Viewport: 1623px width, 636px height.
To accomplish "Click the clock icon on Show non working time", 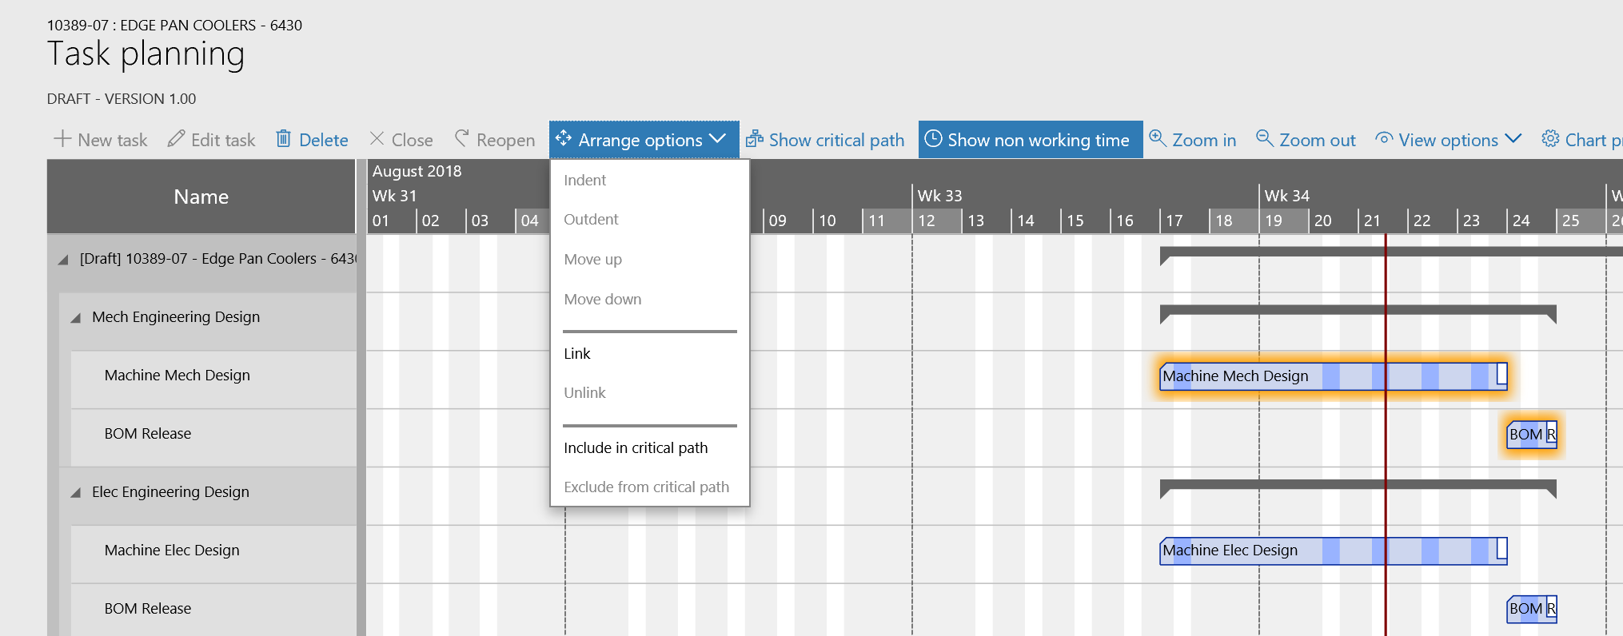I will tap(933, 139).
